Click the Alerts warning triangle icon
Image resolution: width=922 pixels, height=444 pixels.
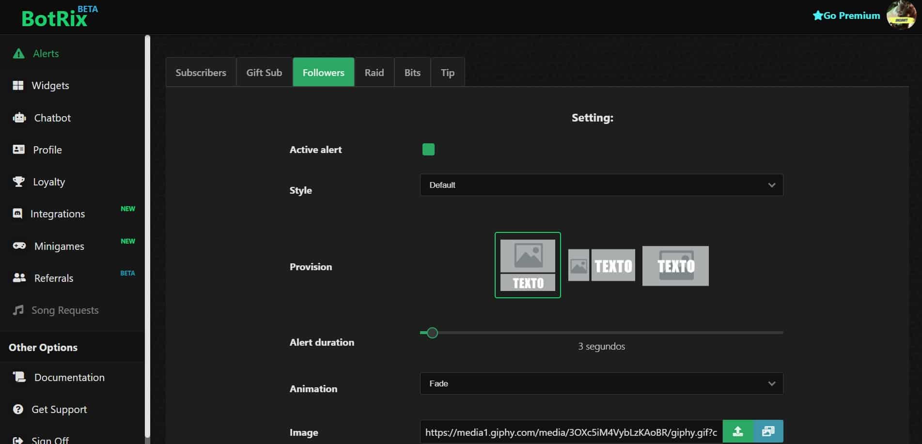coord(18,53)
